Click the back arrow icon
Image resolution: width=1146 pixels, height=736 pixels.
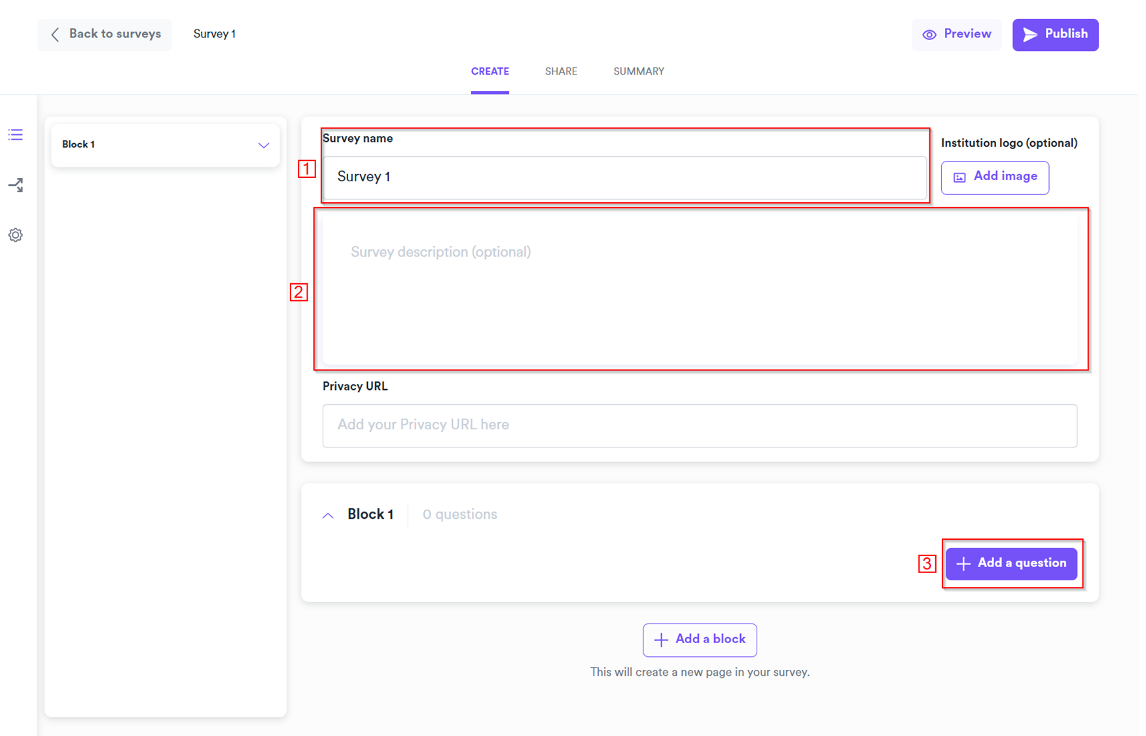[55, 35]
